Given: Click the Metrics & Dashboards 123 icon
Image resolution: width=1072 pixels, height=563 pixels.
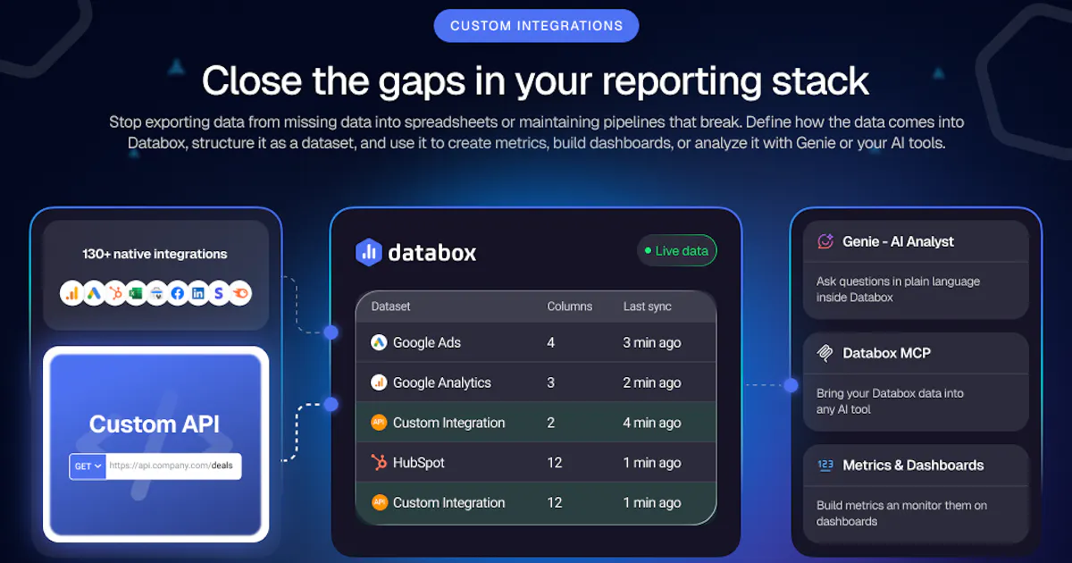Looking at the screenshot, I should [x=825, y=465].
